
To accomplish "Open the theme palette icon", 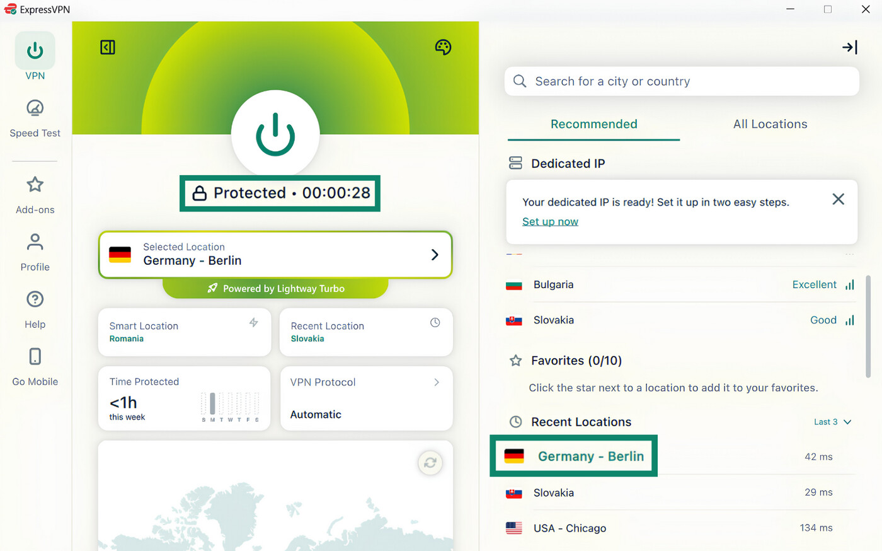I will point(443,47).
